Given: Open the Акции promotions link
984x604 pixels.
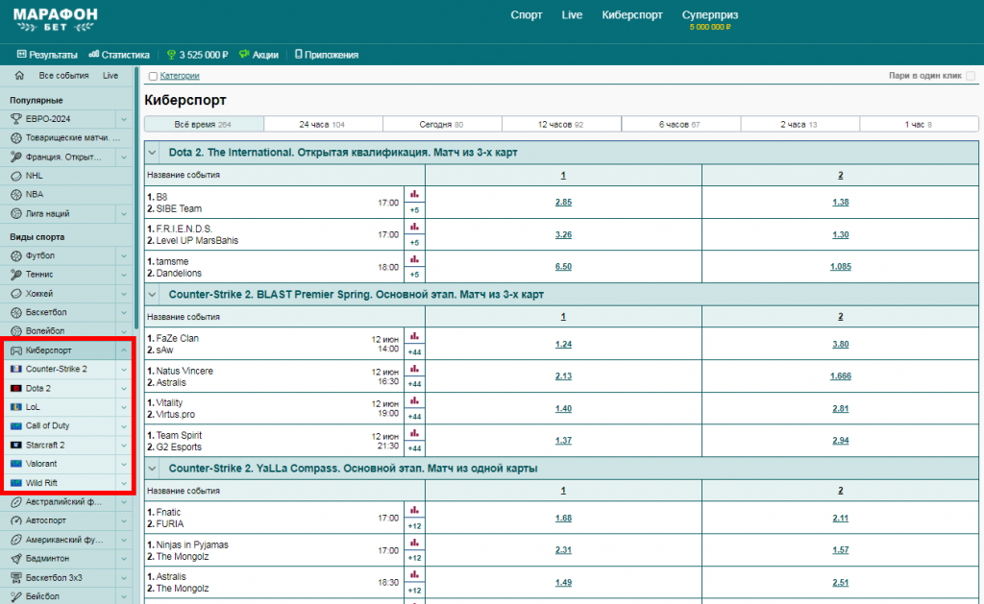Looking at the screenshot, I should (258, 55).
